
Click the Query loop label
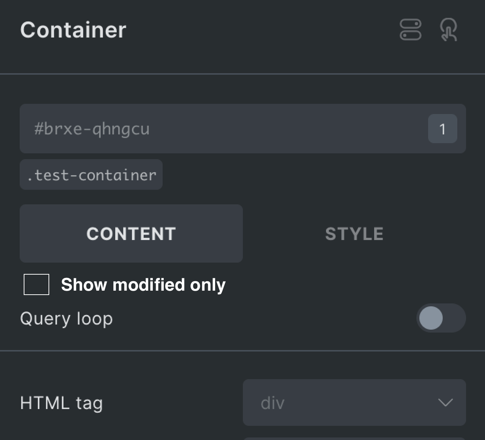click(x=66, y=319)
